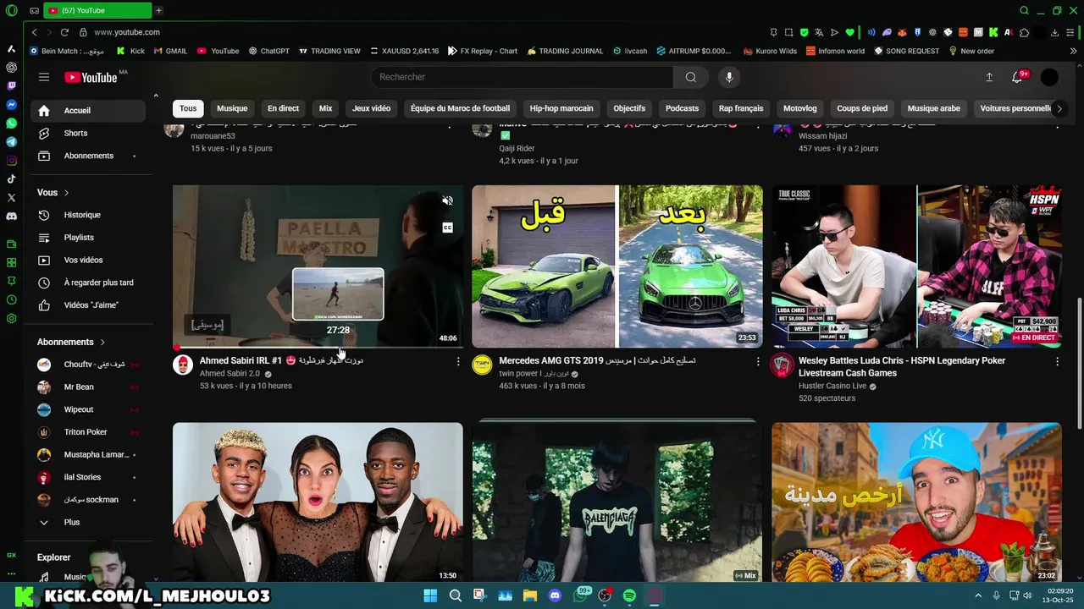Image resolution: width=1084 pixels, height=609 pixels.
Task: Start voice search with microphone icon
Action: [x=729, y=77]
